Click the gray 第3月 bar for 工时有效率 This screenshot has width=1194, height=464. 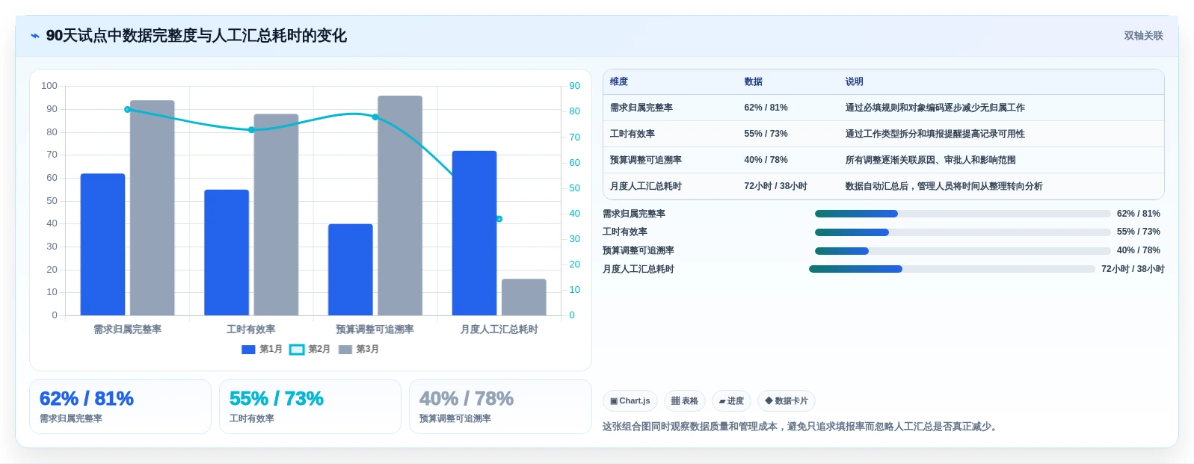(276, 214)
